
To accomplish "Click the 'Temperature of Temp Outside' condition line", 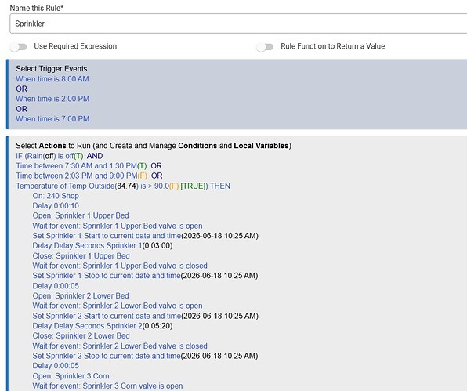I will (x=123, y=186).
